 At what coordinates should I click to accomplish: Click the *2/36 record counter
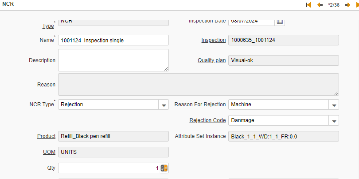[x=334, y=5]
